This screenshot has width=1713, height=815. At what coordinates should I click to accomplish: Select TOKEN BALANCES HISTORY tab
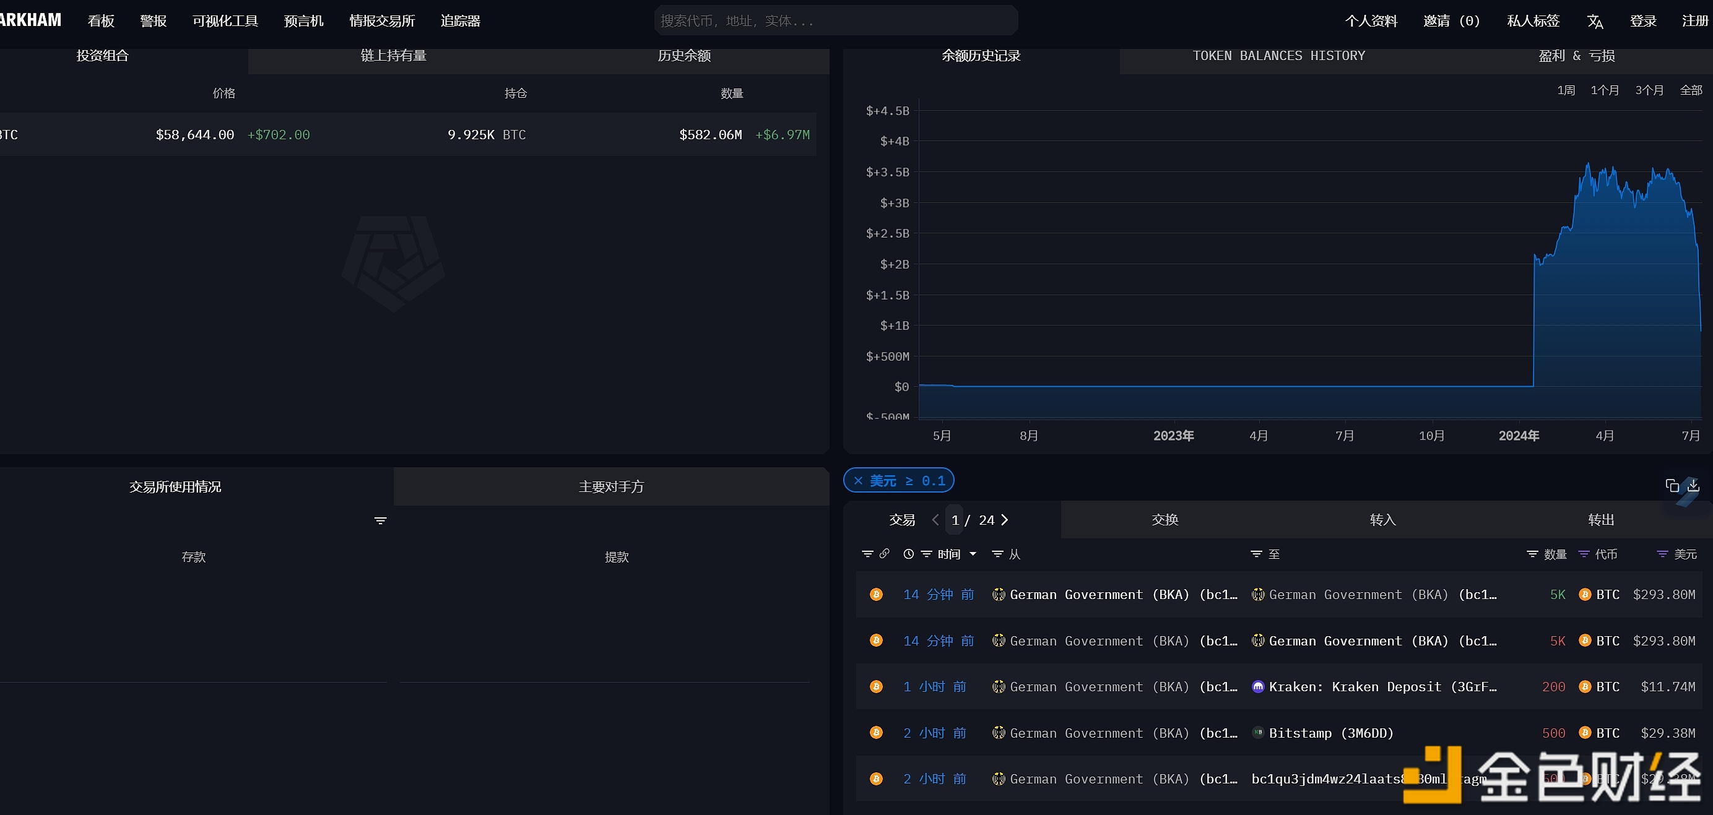click(1278, 56)
